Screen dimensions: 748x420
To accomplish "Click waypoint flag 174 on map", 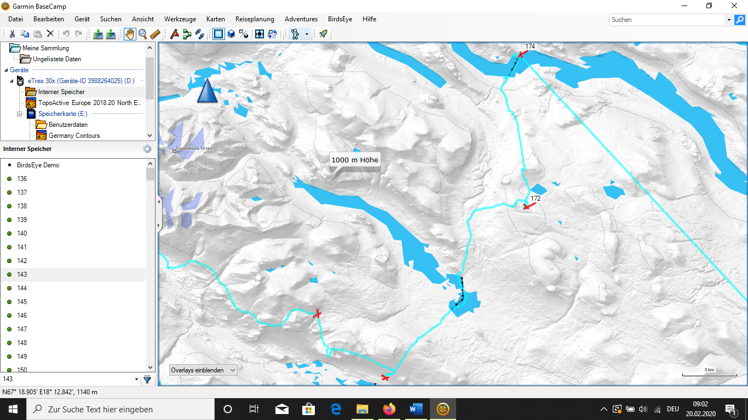I will click(522, 53).
